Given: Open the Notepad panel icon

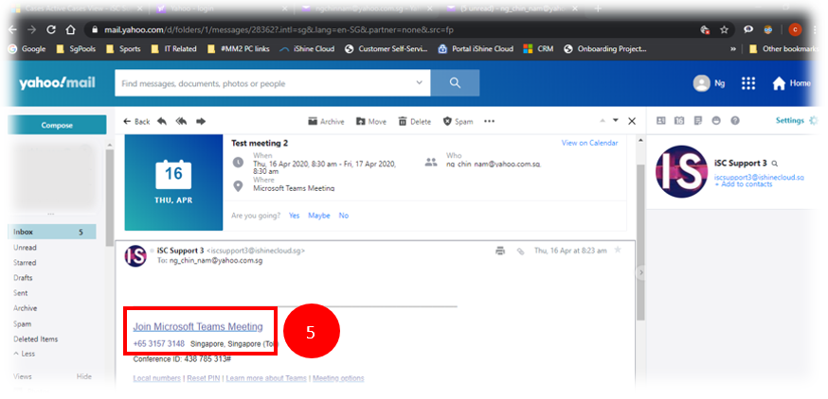Looking at the screenshot, I should (x=698, y=121).
